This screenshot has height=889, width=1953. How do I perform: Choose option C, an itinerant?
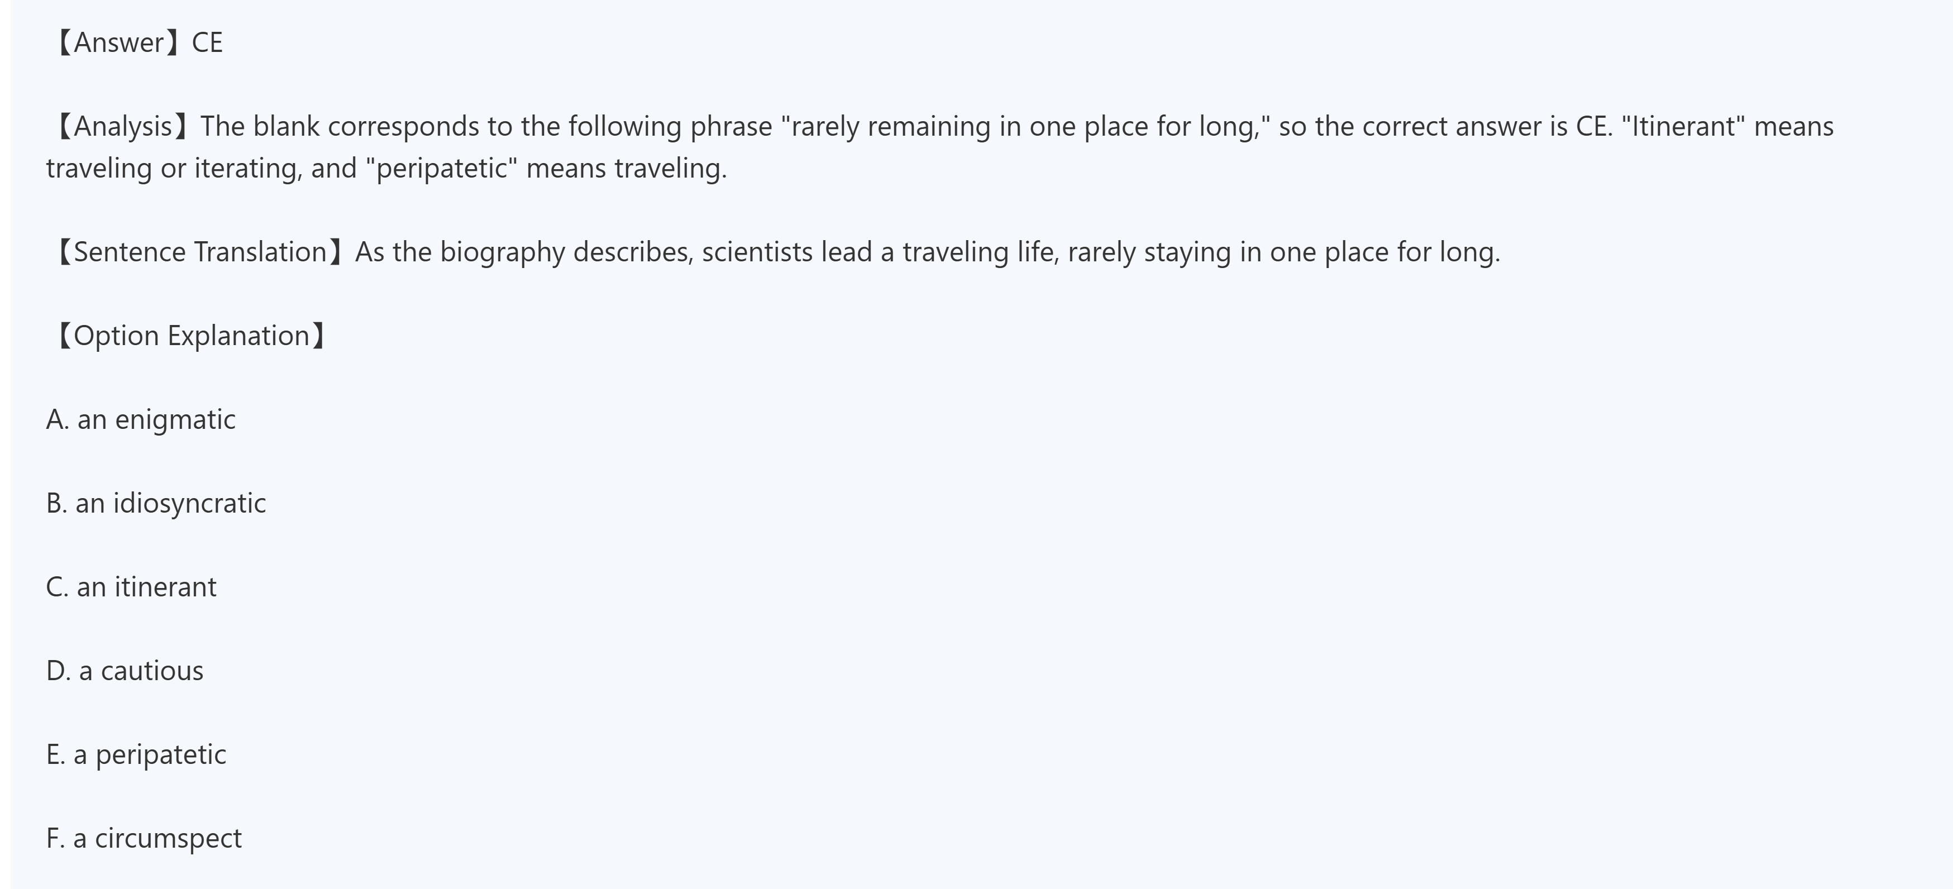[131, 587]
